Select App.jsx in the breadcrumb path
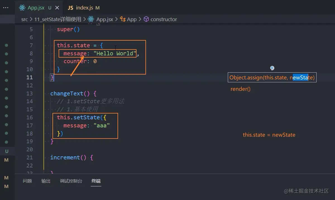 pos(105,19)
